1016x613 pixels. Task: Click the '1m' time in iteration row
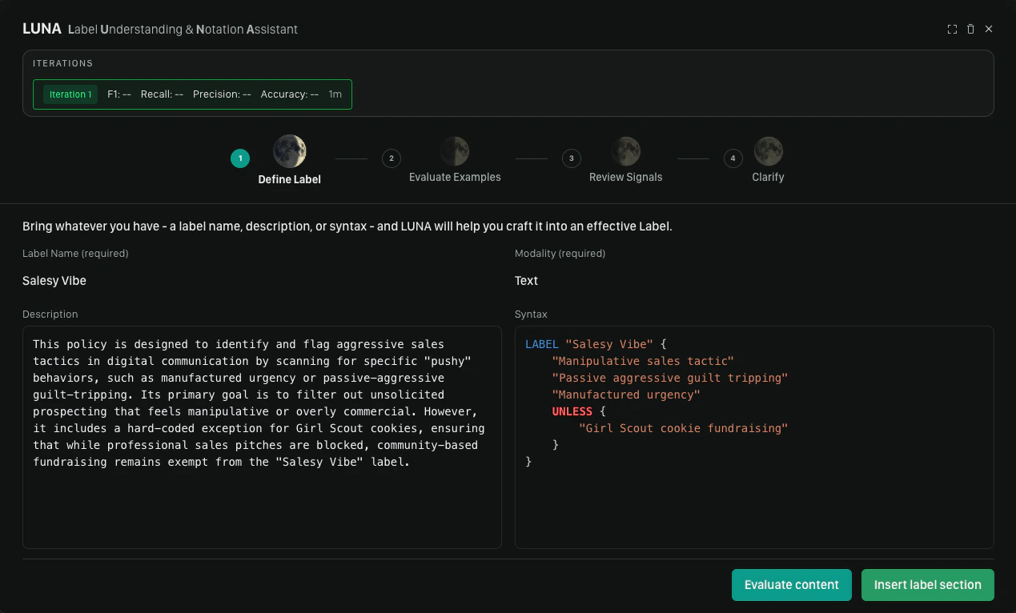335,94
